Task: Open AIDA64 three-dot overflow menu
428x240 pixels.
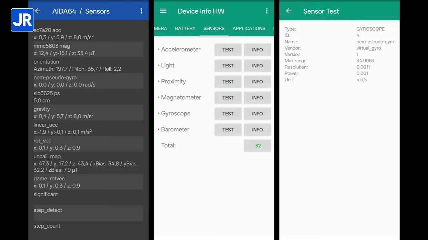Action: [x=141, y=11]
